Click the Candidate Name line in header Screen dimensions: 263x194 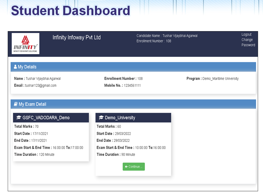pos(167,36)
